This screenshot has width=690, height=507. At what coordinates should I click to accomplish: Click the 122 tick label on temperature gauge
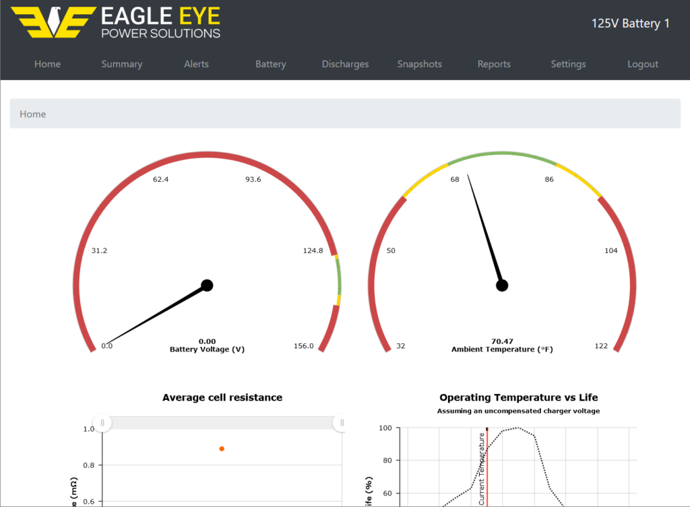click(601, 346)
